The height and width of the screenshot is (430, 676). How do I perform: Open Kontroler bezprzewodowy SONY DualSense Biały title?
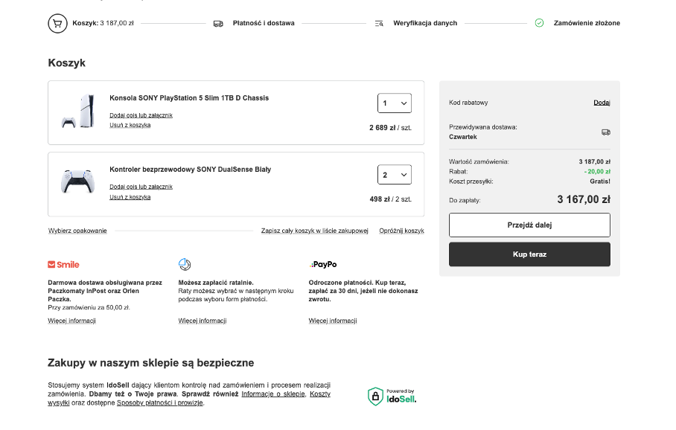[x=190, y=170]
